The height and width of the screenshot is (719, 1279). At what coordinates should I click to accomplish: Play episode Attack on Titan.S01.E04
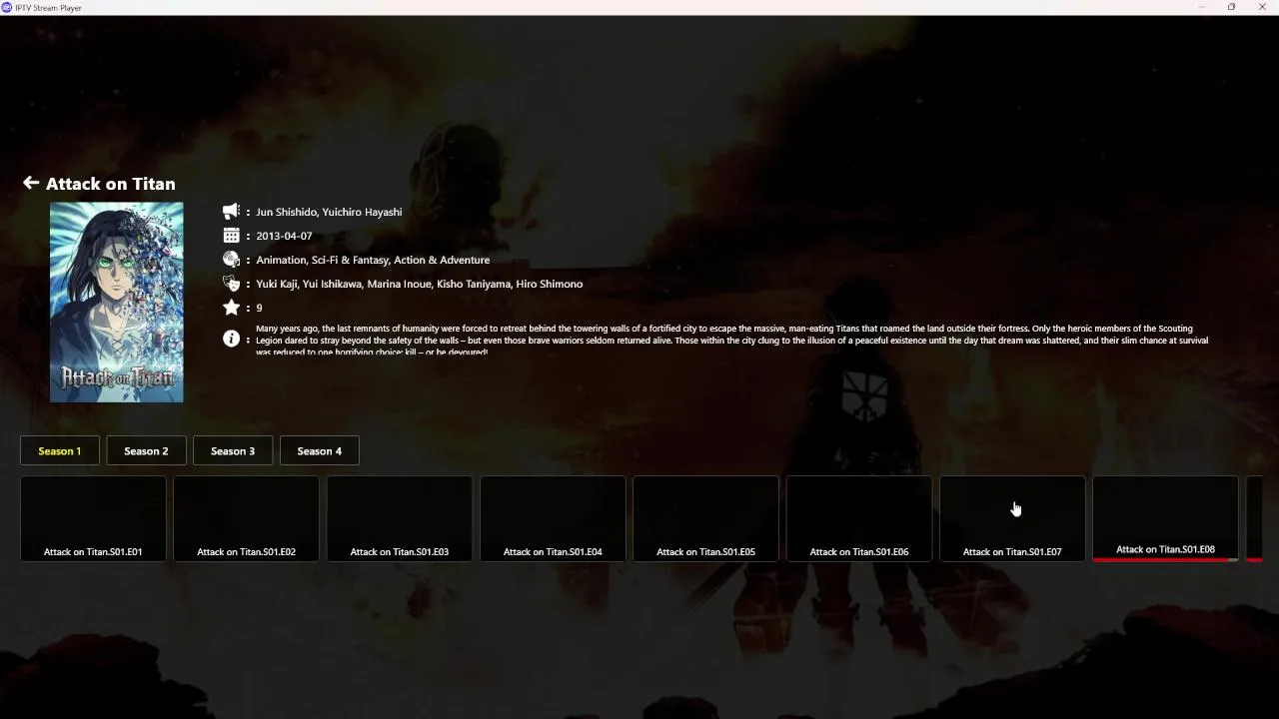point(553,518)
